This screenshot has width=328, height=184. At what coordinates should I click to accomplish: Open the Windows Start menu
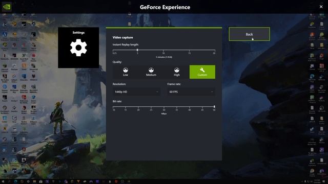3,181
